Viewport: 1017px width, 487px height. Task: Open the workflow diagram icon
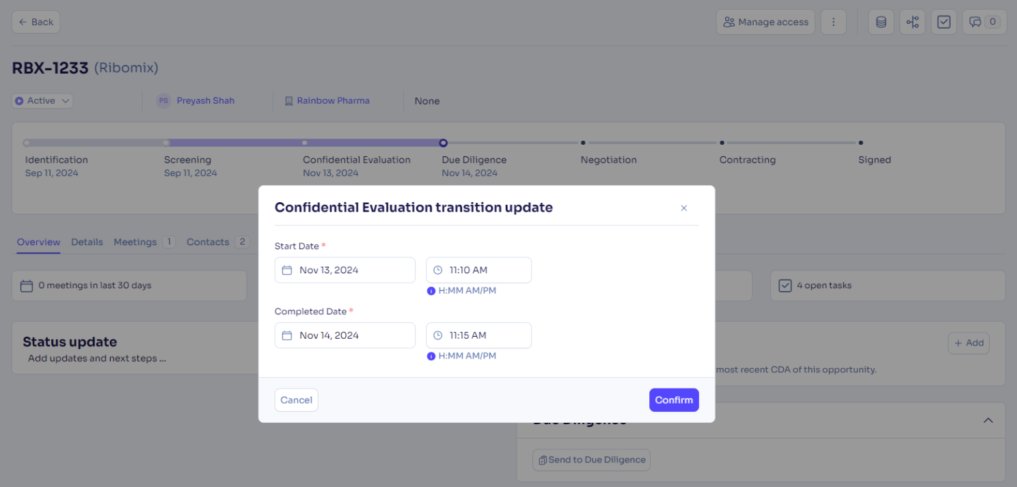click(x=912, y=22)
